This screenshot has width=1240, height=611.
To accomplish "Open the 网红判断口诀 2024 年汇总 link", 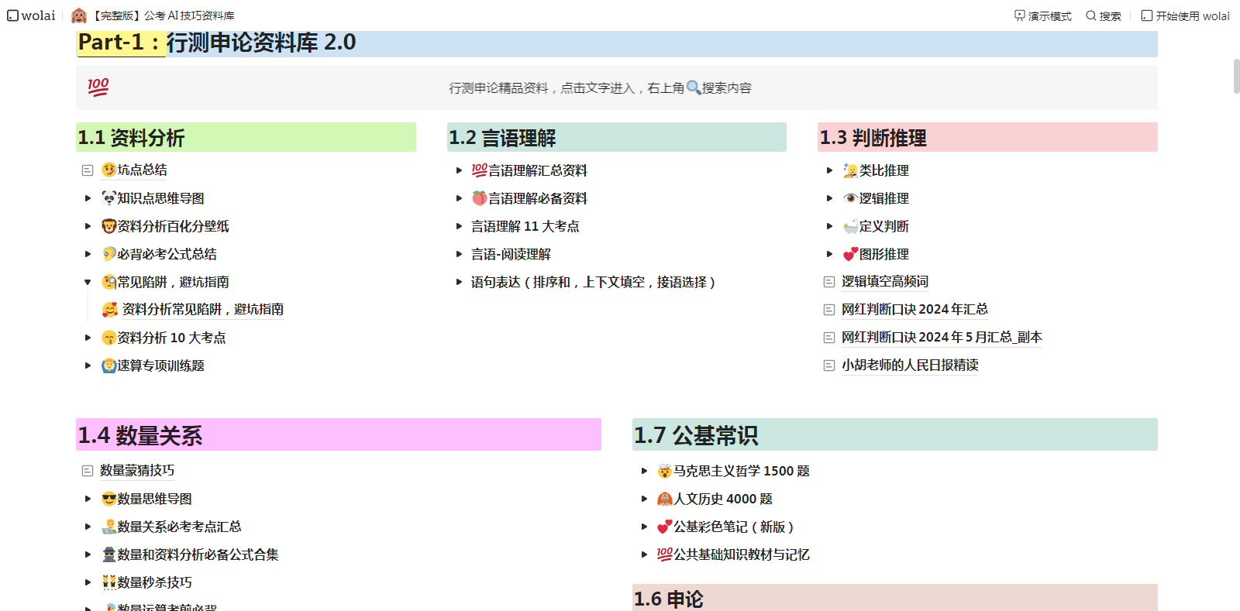I will (914, 310).
